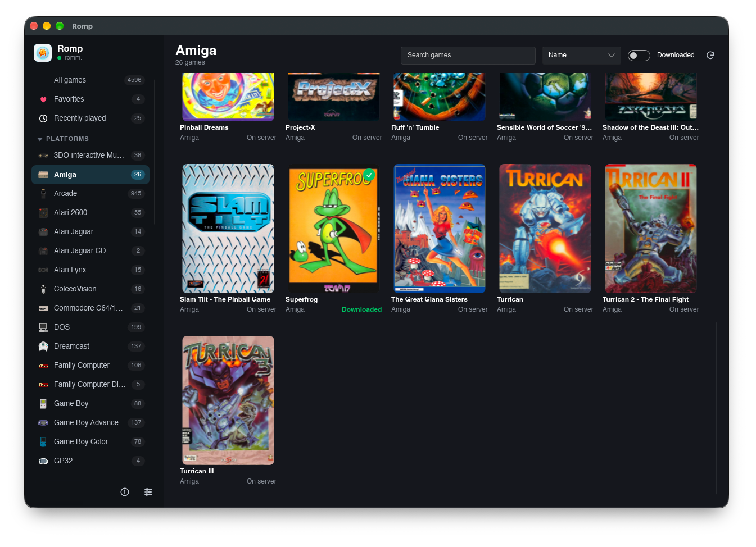Open Turrican III game cover
The image size is (756, 547).
228,400
